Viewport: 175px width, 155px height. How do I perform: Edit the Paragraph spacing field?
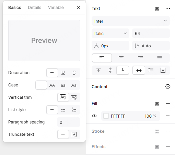69,122
